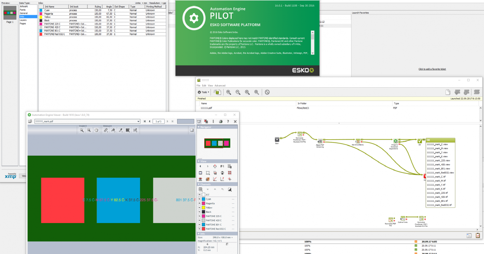Open Viewer help question mark
484x254 pixels.
pyautogui.click(x=228, y=122)
